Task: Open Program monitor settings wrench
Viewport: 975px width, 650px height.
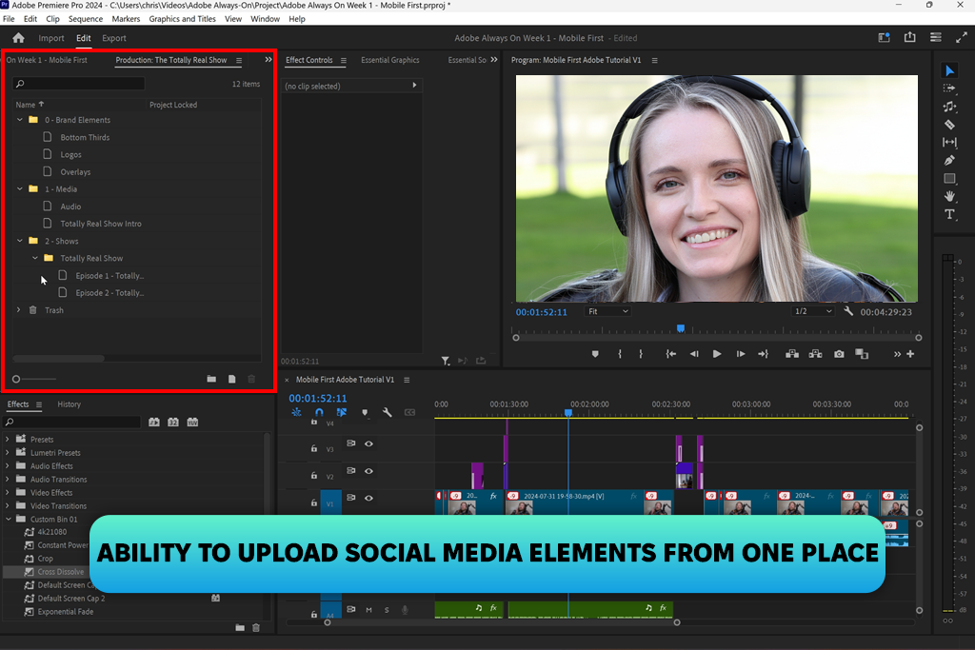Action: pos(848,311)
